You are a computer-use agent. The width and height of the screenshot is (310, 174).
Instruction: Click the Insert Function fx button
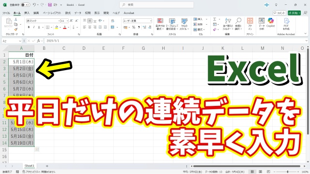click(x=39, y=41)
